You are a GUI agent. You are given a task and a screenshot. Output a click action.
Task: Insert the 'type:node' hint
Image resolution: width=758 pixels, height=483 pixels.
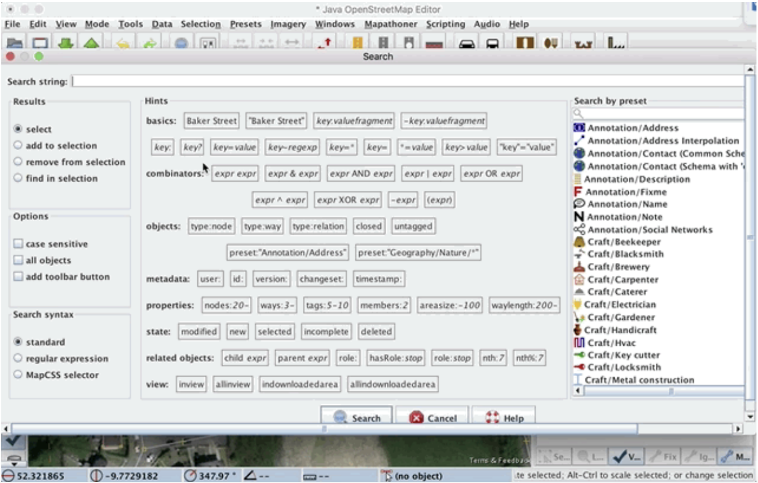[211, 226]
